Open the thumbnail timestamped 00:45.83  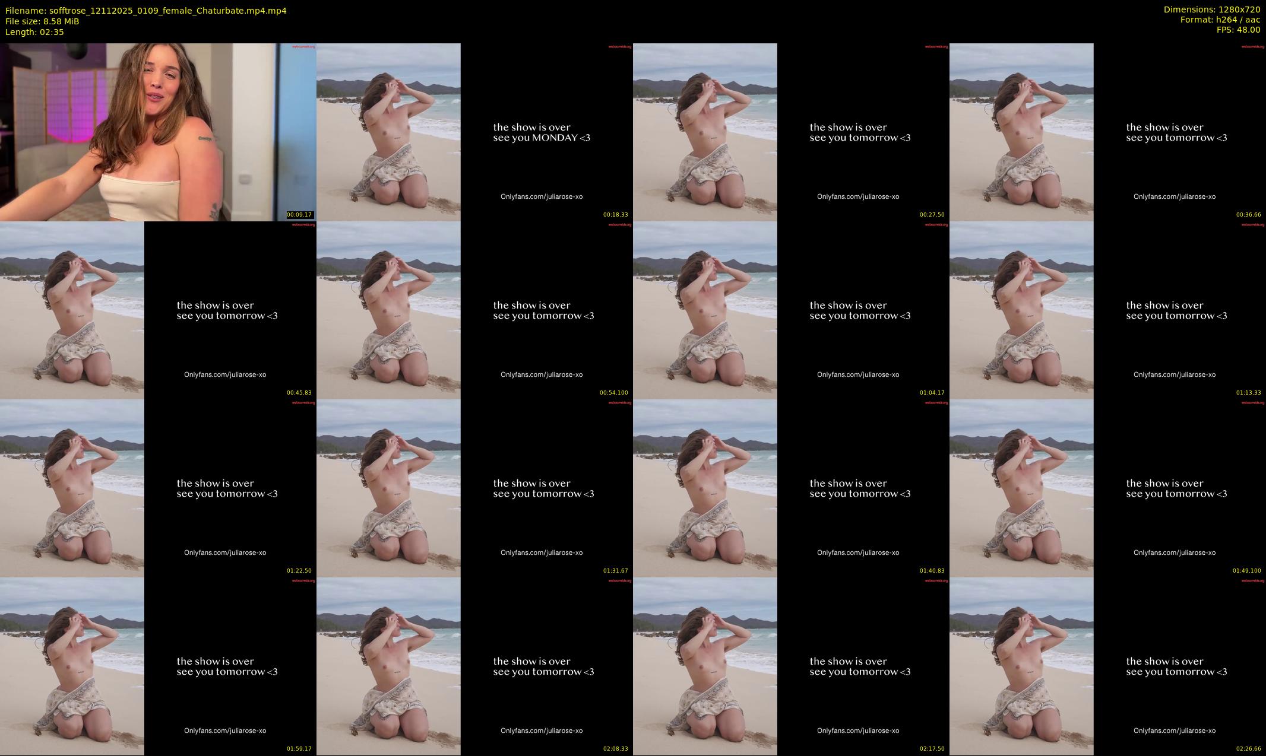click(x=158, y=310)
